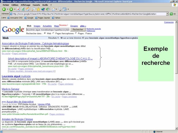Open Autres résultats, domaine www.med.univ-angers.fr link
Image resolution: width=178 pixels, height=133 pixels.
[x=32, y=71]
